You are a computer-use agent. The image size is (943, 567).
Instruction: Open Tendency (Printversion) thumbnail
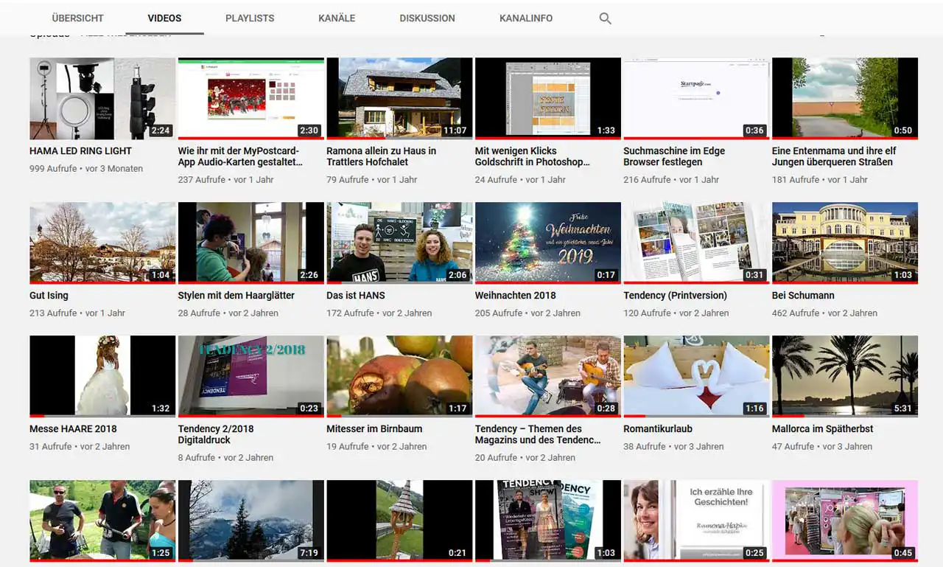[696, 243]
